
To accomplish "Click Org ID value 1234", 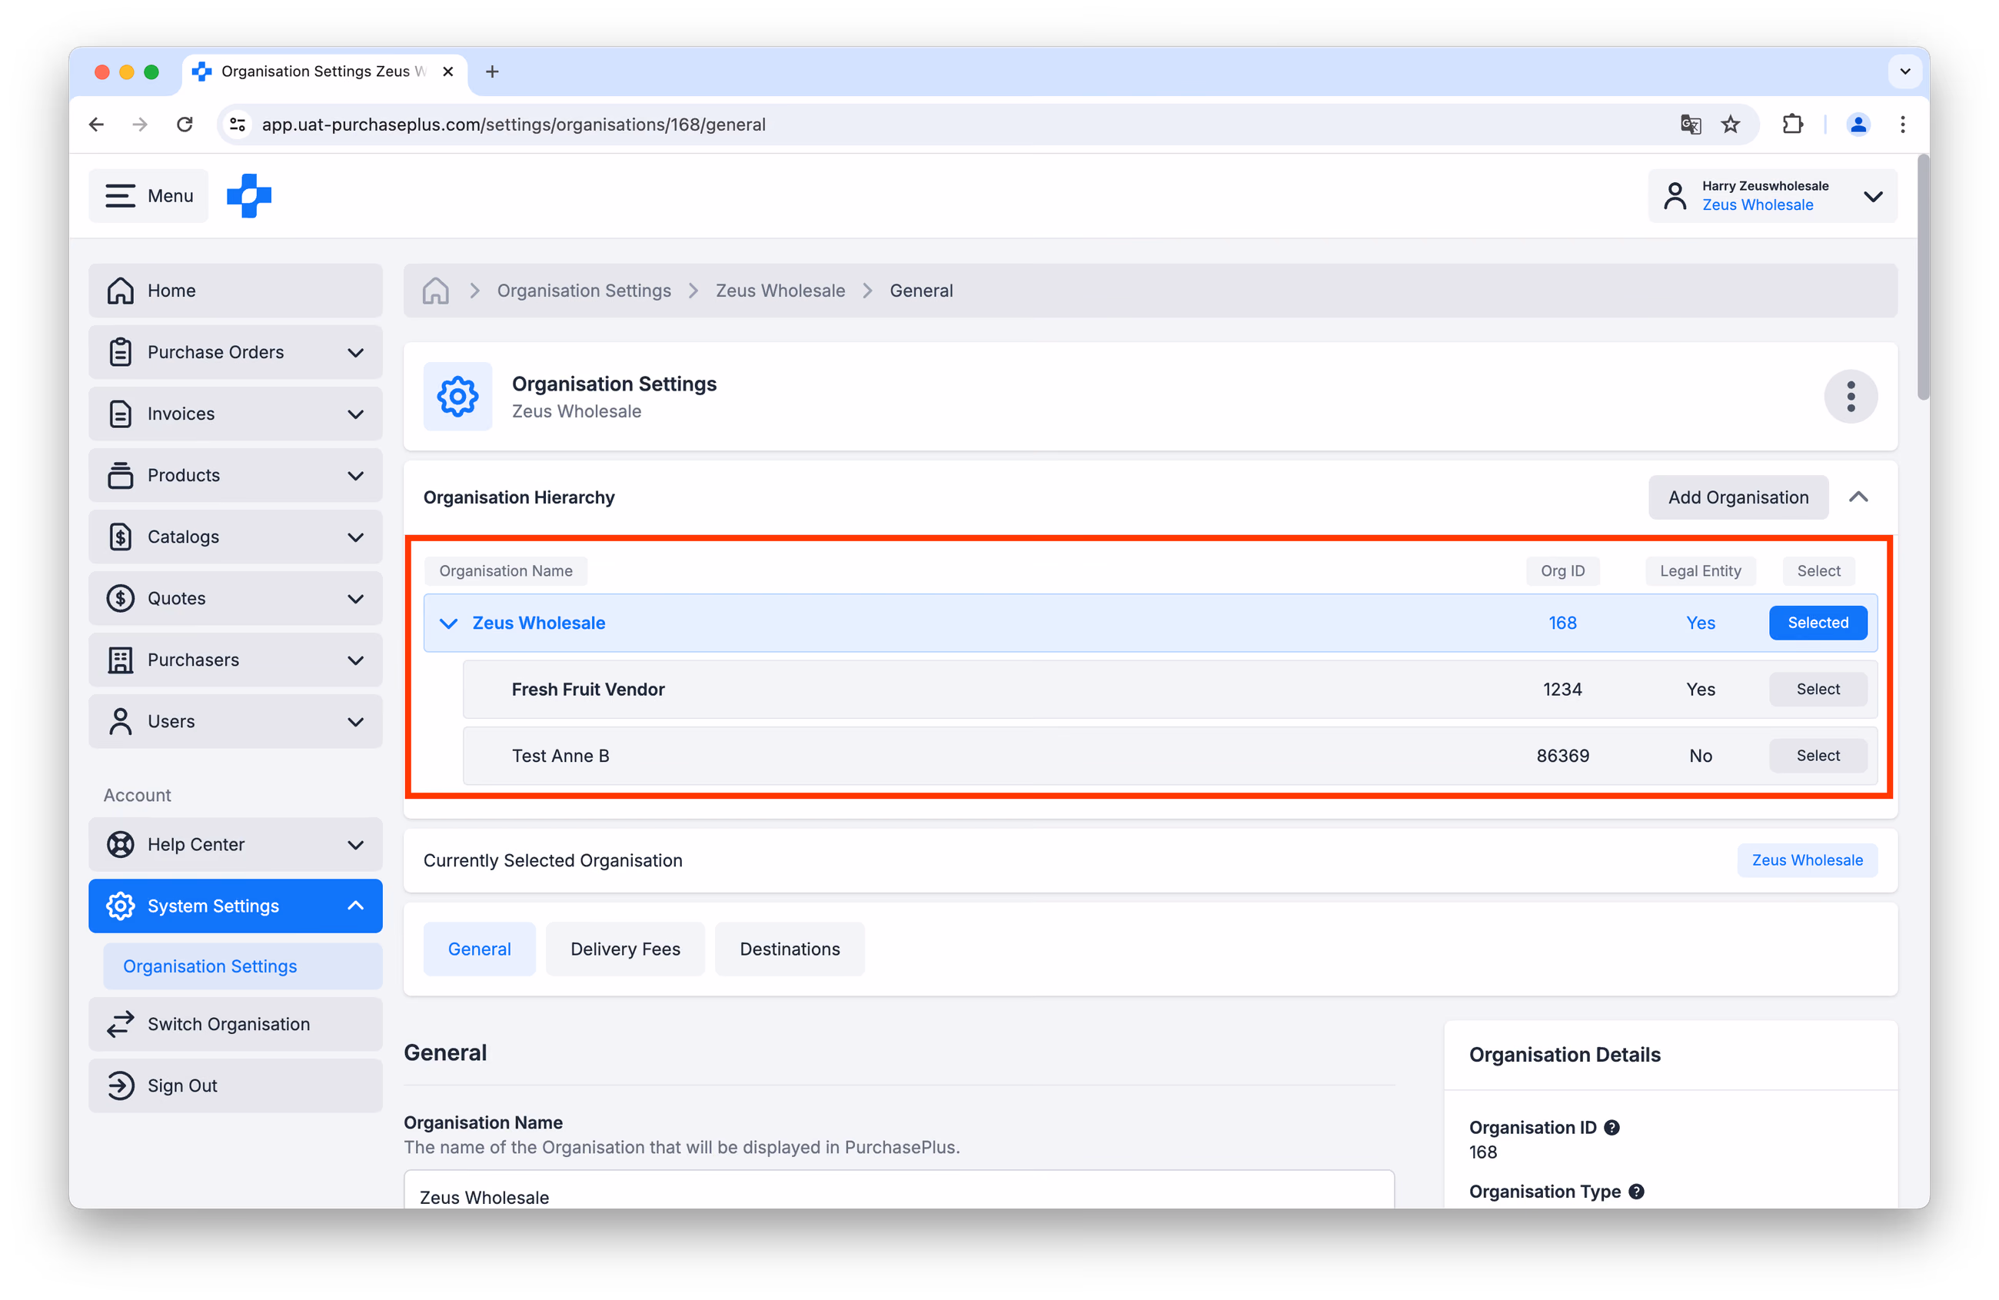I will 1562,690.
